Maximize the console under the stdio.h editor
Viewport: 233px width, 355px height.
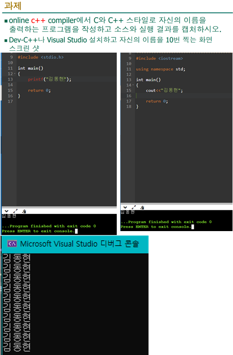point(15,211)
